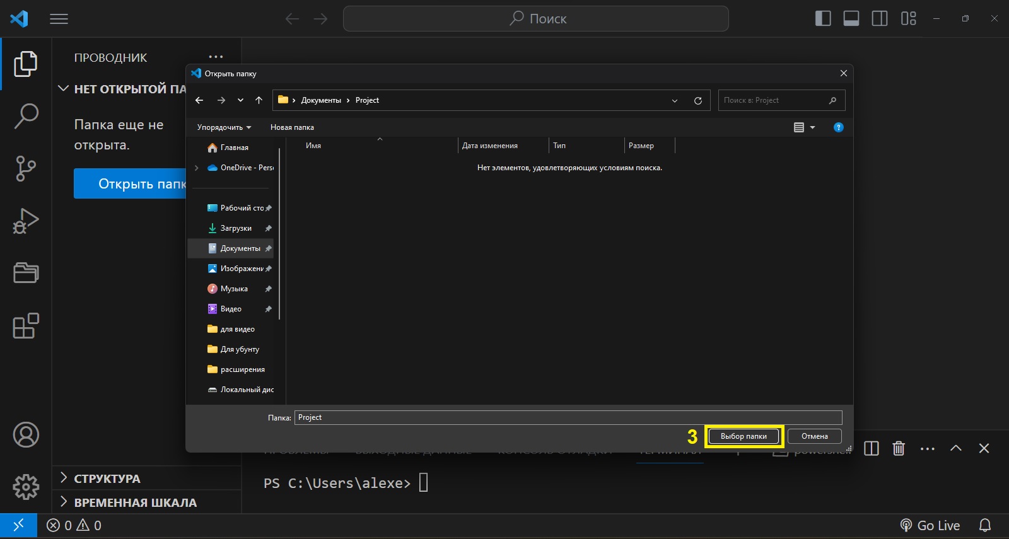Open the Project Manager folders icon
This screenshot has height=539, width=1009.
26,273
